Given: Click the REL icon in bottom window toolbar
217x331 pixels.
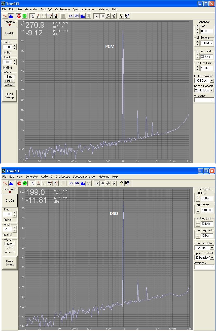Looking at the screenshot, I should (x=71, y=183).
